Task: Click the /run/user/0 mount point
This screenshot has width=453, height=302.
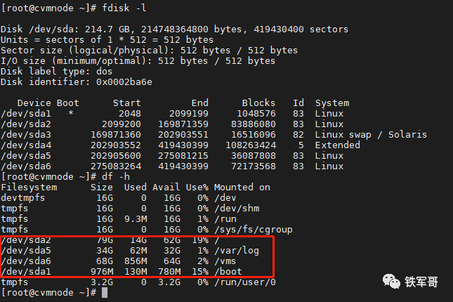Action: pos(244,282)
